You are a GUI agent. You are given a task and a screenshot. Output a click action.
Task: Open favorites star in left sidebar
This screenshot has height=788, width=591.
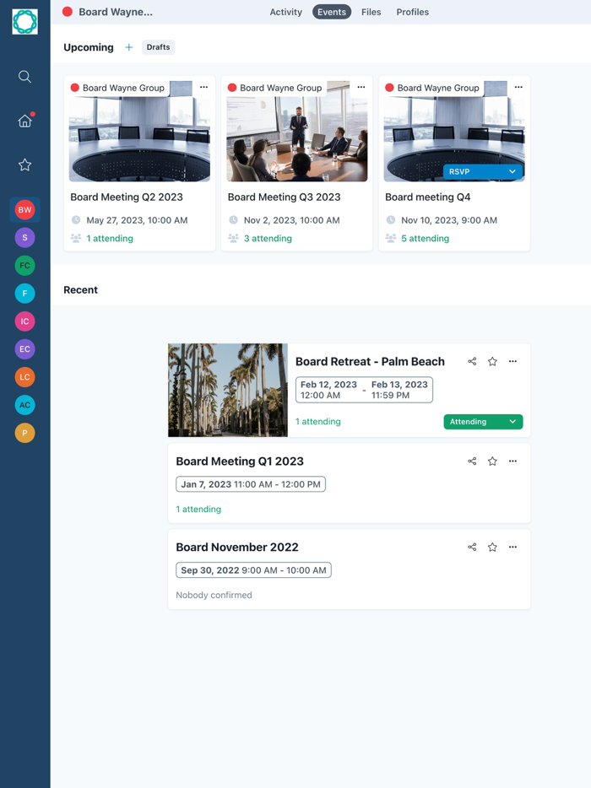click(x=24, y=165)
